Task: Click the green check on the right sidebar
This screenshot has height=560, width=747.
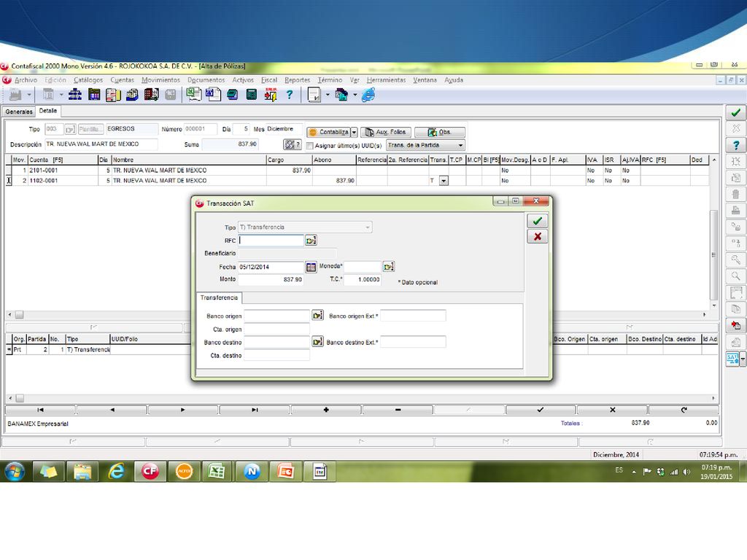Action: tap(736, 113)
